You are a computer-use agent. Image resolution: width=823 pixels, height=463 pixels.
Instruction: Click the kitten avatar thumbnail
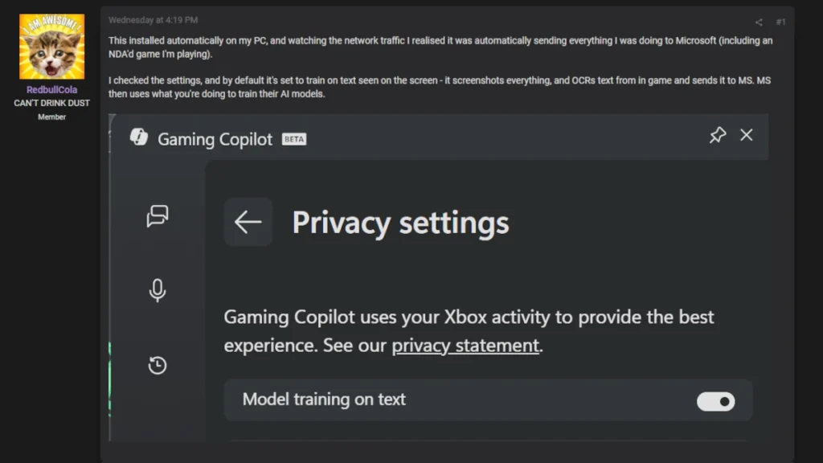point(51,47)
